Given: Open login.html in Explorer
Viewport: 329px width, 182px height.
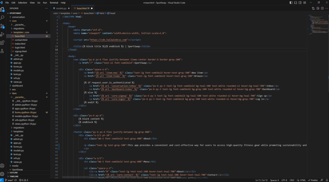Looking at the screenshot, I should [20, 48].
